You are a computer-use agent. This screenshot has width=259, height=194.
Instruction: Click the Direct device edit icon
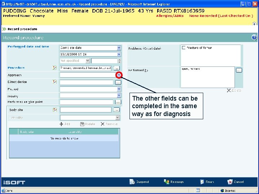tap(55, 82)
